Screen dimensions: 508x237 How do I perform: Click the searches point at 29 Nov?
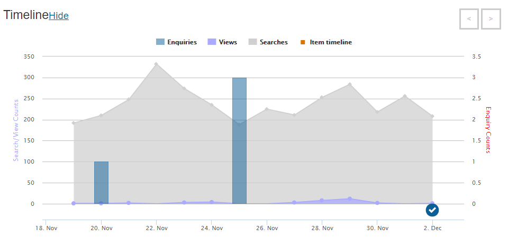[350, 84]
